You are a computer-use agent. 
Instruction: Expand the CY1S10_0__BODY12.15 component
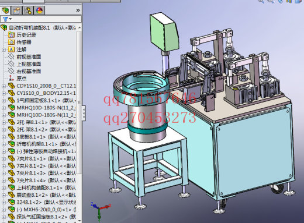click(4, 93)
